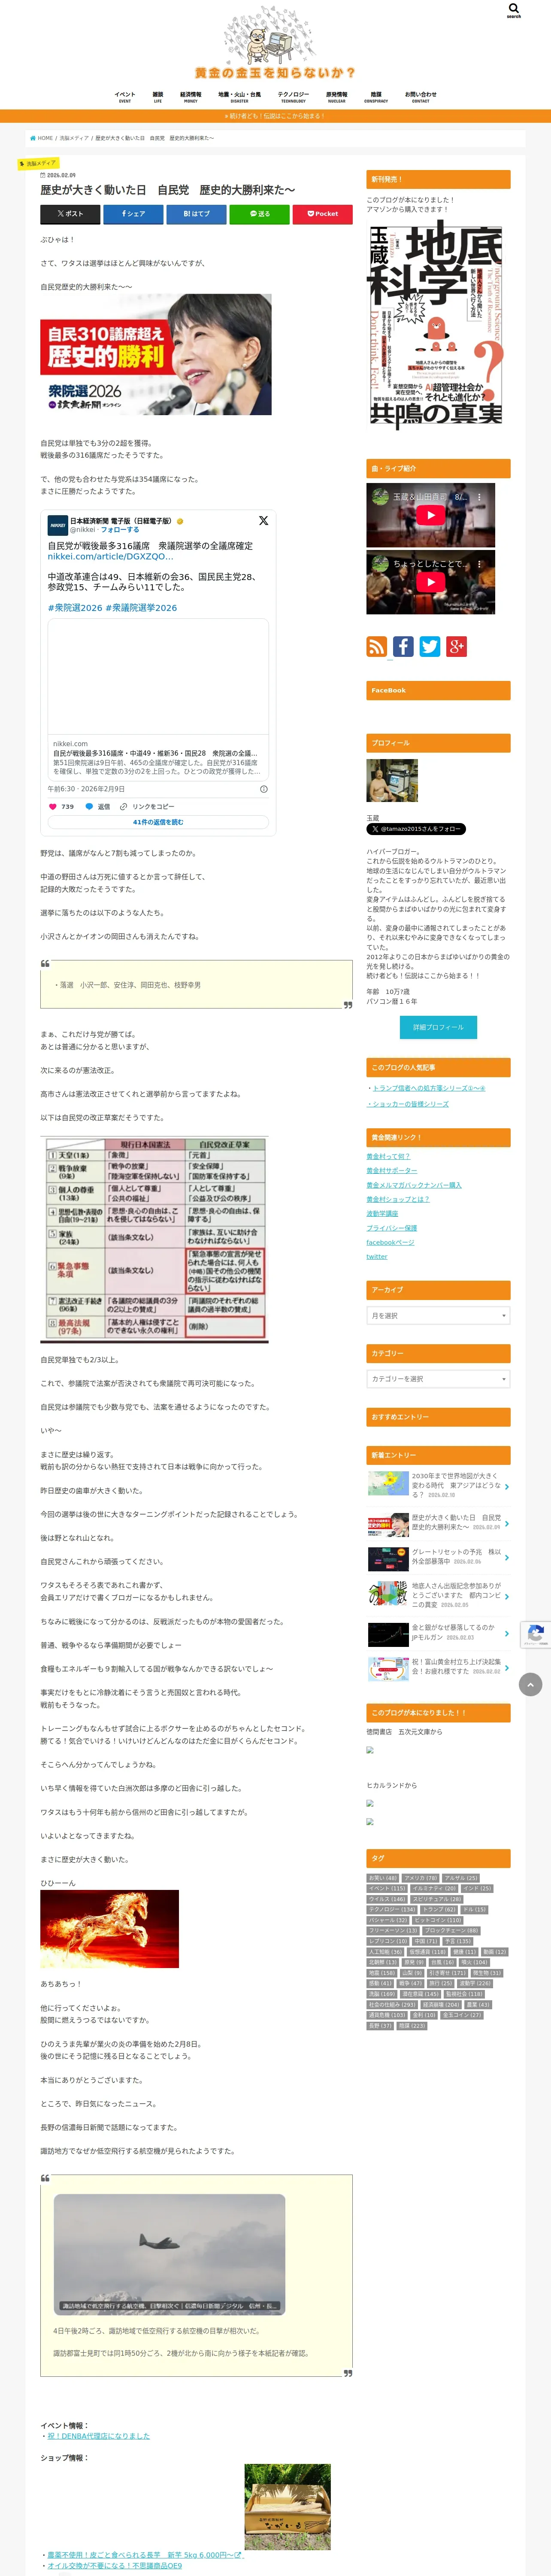This screenshot has height=2576, width=551.
Task: Open menu dots on ちょっとしたことで video
Action: click(x=479, y=564)
